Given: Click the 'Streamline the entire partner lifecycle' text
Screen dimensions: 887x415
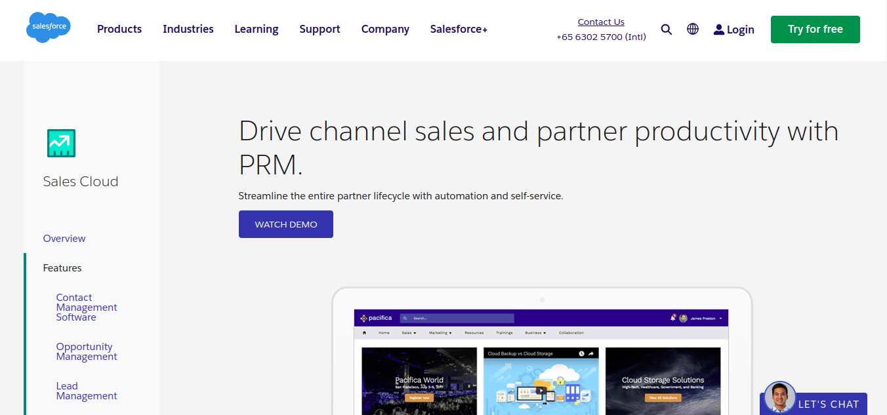Looking at the screenshot, I should [x=401, y=196].
